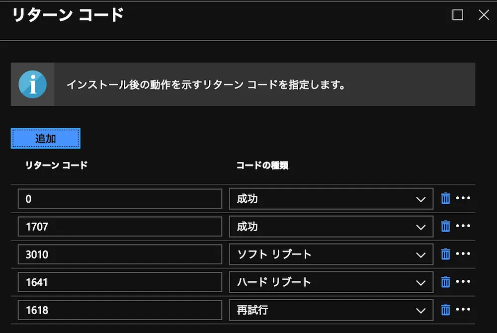Image resolution: width=497 pixels, height=333 pixels.
Task: Click the return code field containing 3010
Action: click(x=120, y=254)
